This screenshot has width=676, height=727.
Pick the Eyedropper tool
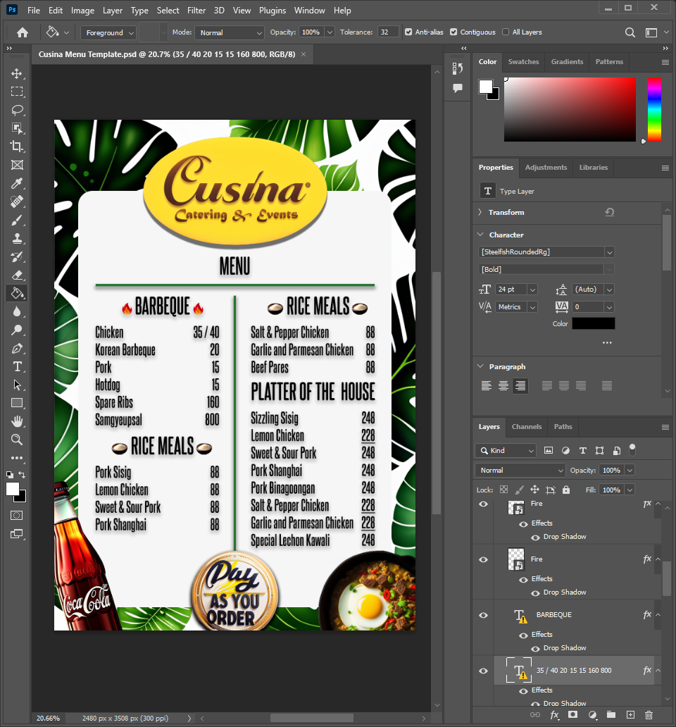17,183
